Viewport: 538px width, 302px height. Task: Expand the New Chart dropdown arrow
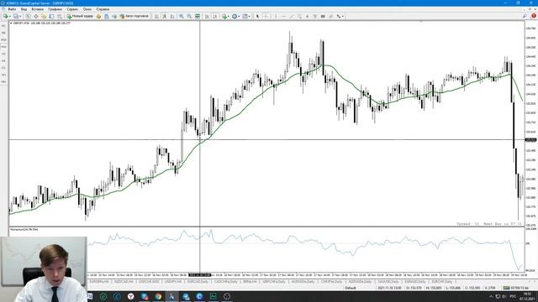point(10,16)
